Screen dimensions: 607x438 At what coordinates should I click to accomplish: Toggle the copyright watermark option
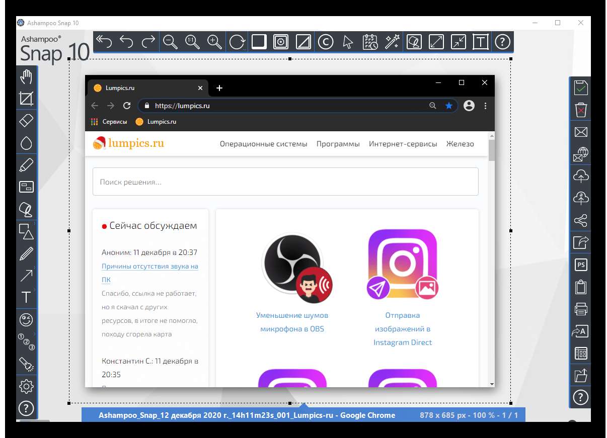[x=326, y=42]
